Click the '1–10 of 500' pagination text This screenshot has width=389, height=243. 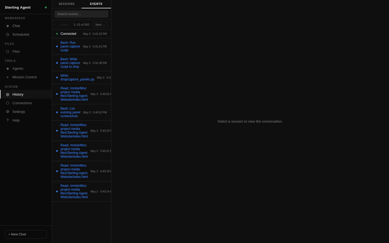81,25
